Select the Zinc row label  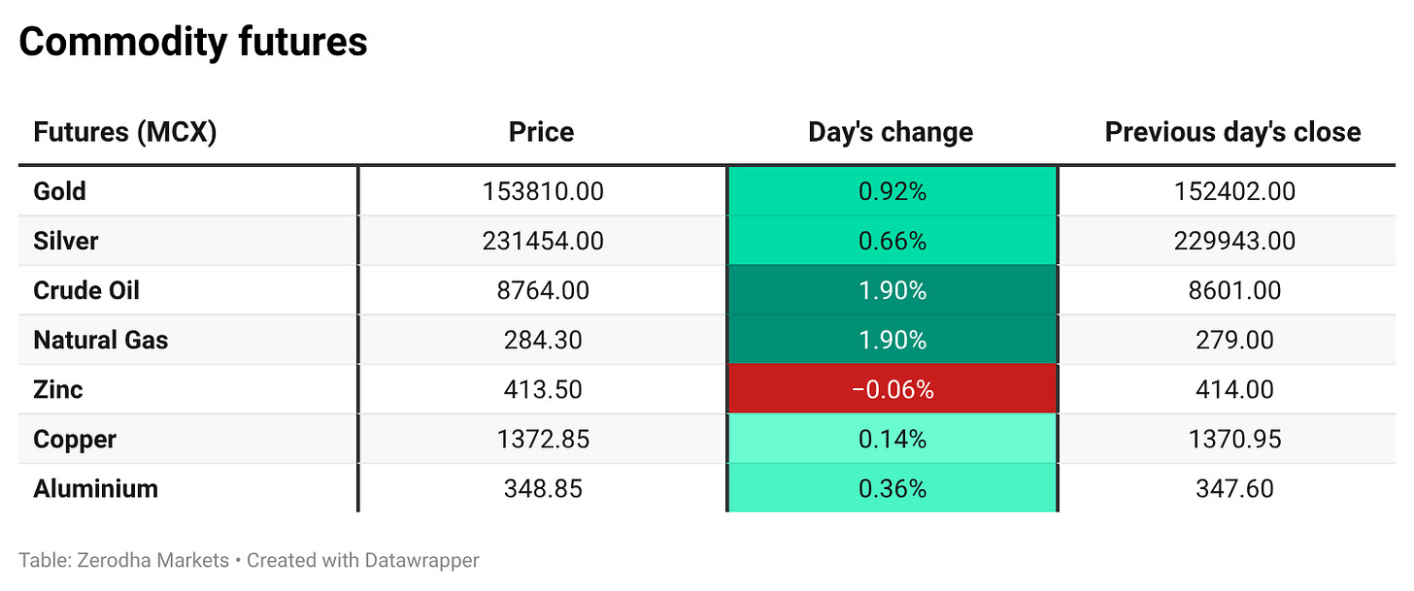tap(57, 389)
